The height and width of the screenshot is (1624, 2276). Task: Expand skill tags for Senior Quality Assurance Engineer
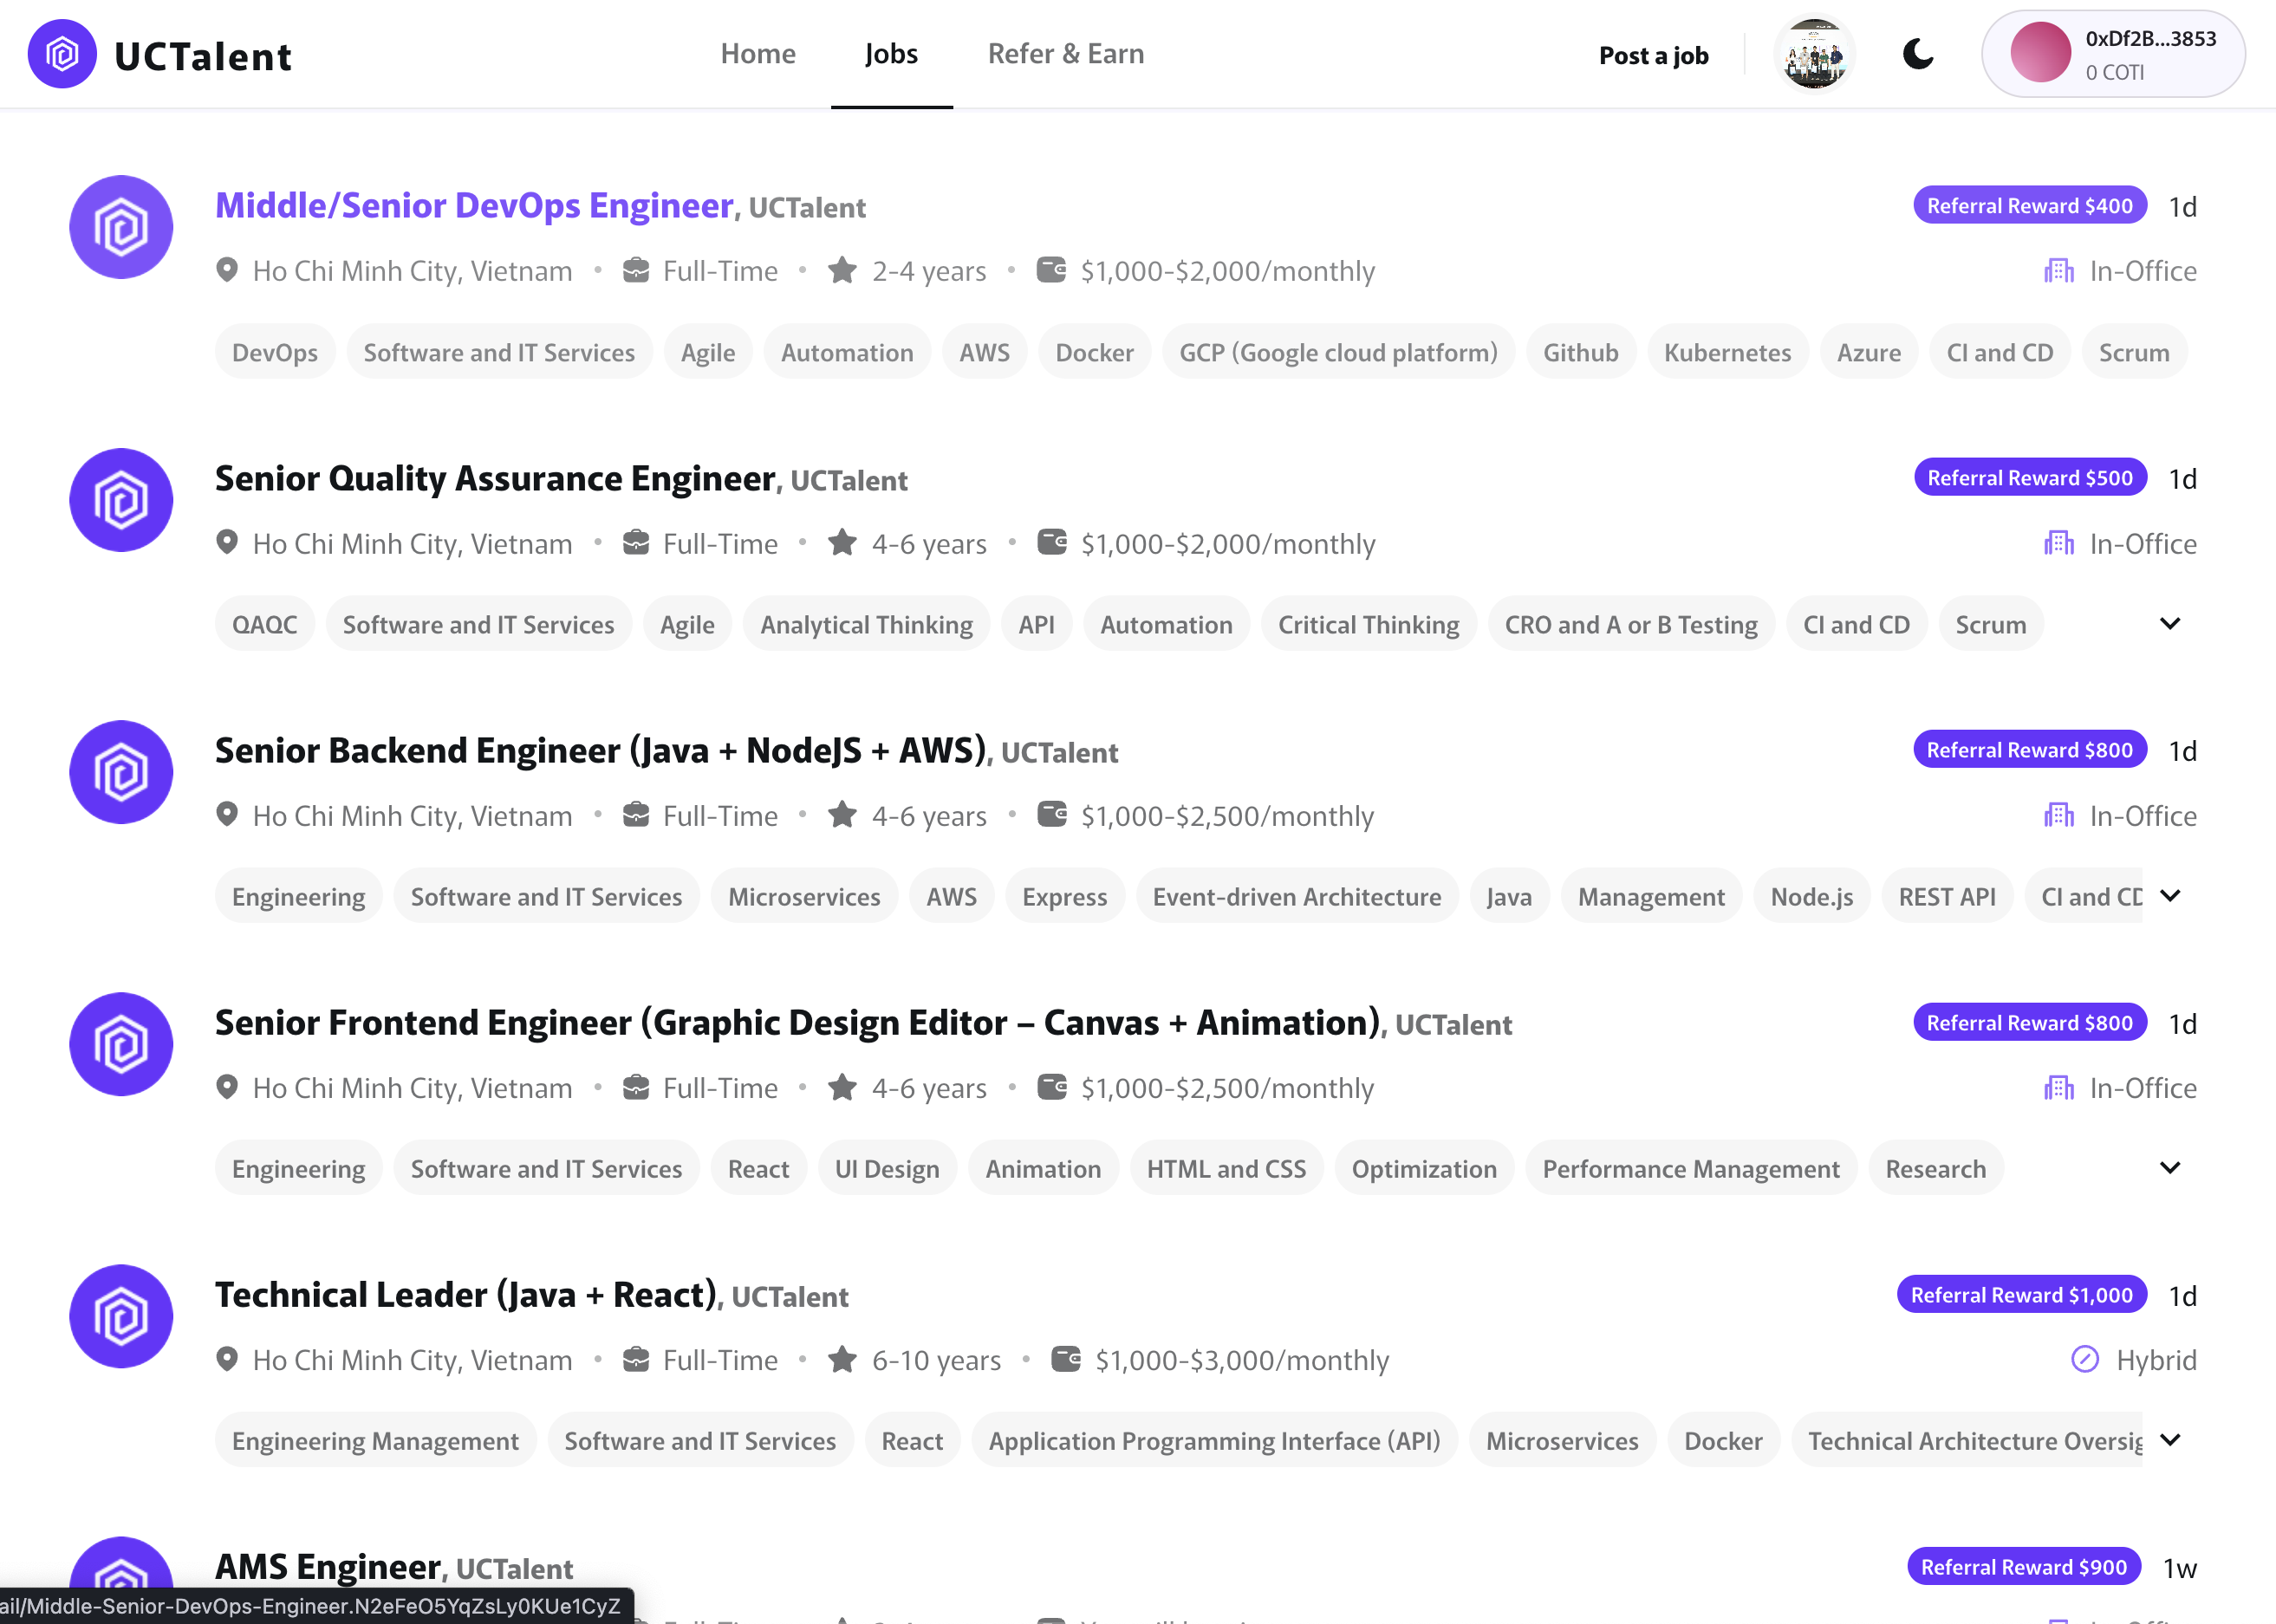pyautogui.click(x=2169, y=624)
